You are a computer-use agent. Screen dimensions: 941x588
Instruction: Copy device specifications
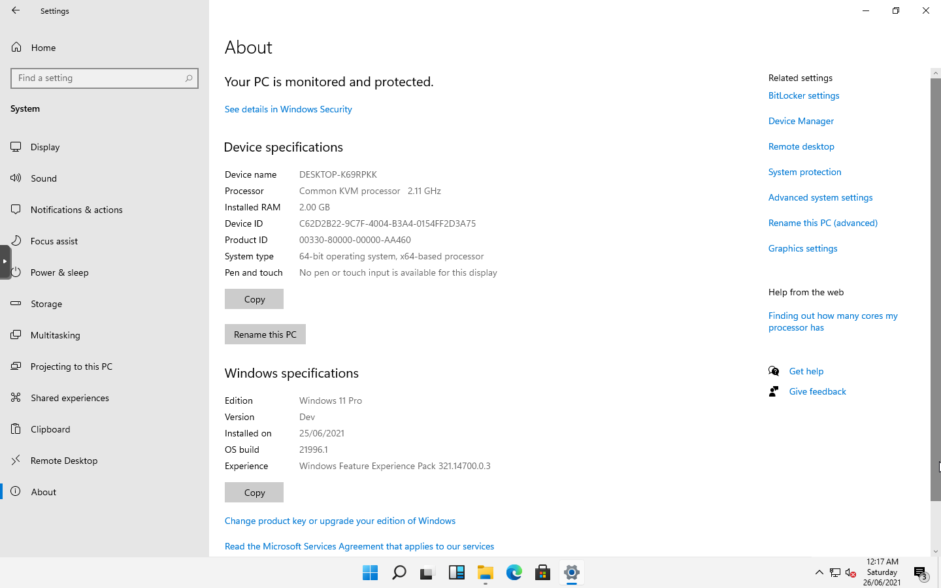pyautogui.click(x=254, y=299)
